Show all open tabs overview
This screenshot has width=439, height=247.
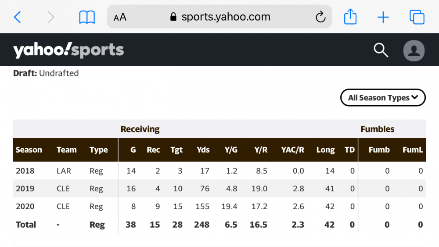[x=417, y=17]
